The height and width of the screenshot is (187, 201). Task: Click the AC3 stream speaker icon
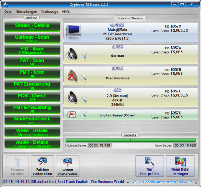tap(72, 97)
